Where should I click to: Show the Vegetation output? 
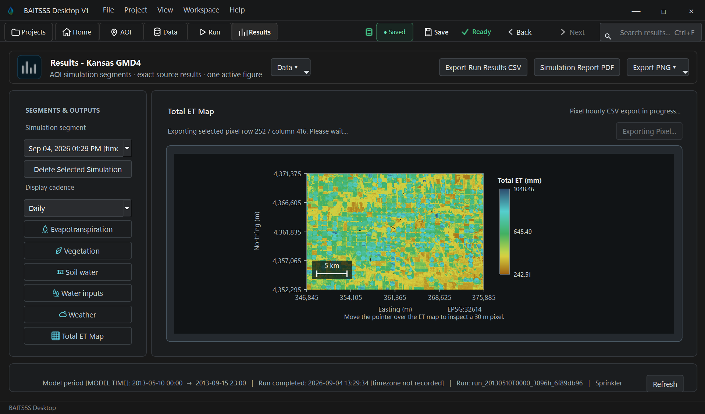78,251
